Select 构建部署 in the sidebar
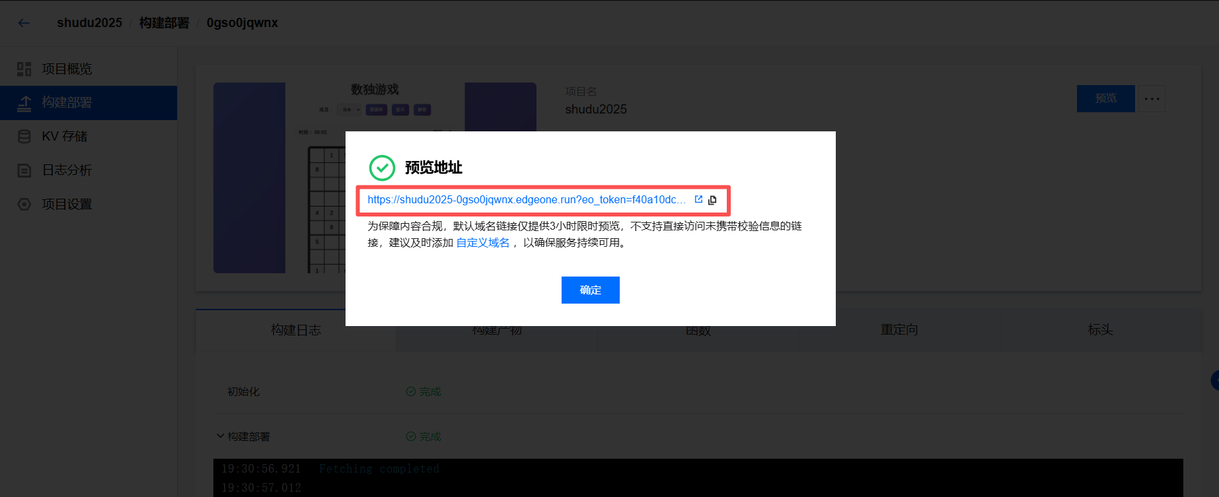 tap(89, 103)
